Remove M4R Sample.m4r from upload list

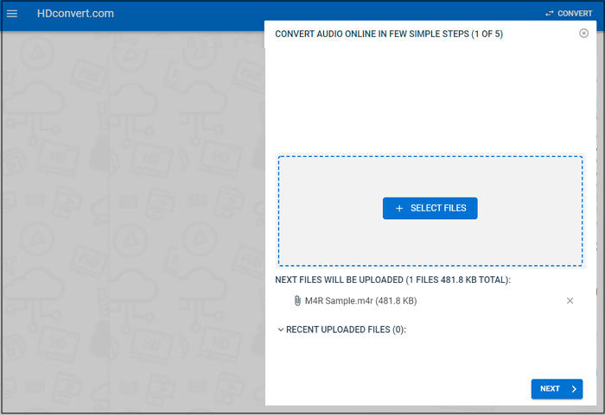click(x=570, y=300)
